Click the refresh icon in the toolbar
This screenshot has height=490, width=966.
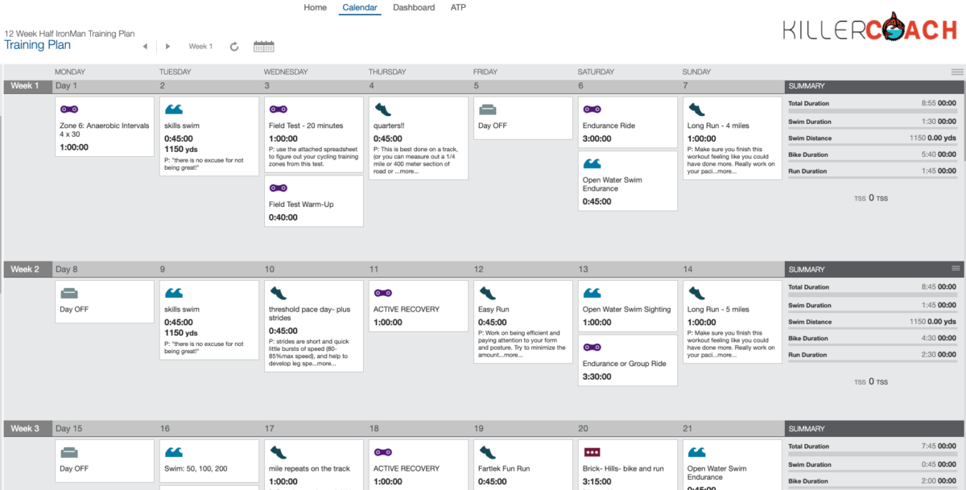[234, 47]
